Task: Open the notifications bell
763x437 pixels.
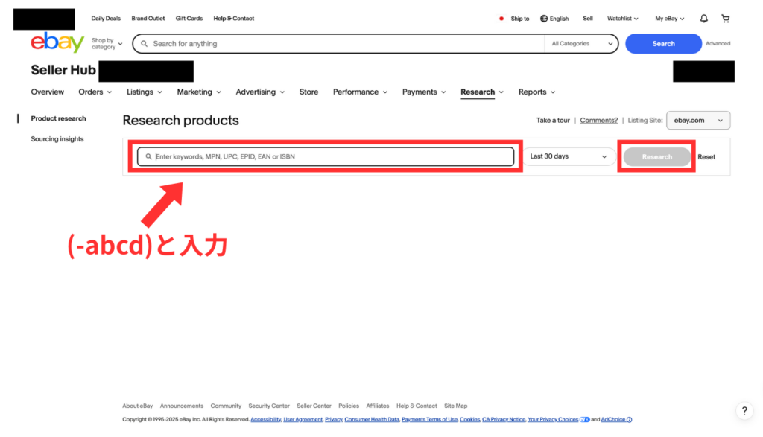Action: click(x=703, y=19)
